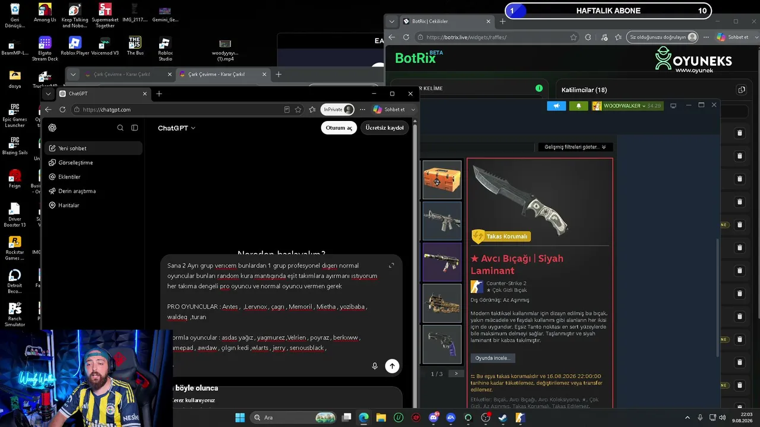Go back in the ChatGPT browser window

(48, 110)
